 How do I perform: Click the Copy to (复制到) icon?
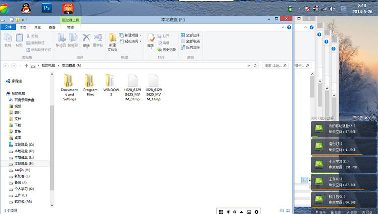pyautogui.click(x=73, y=40)
